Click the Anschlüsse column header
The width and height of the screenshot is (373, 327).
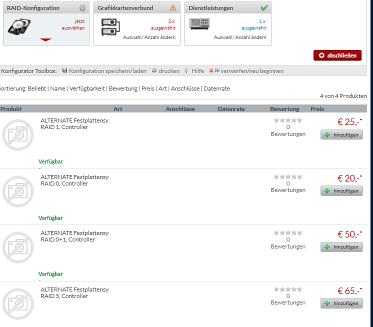point(180,109)
